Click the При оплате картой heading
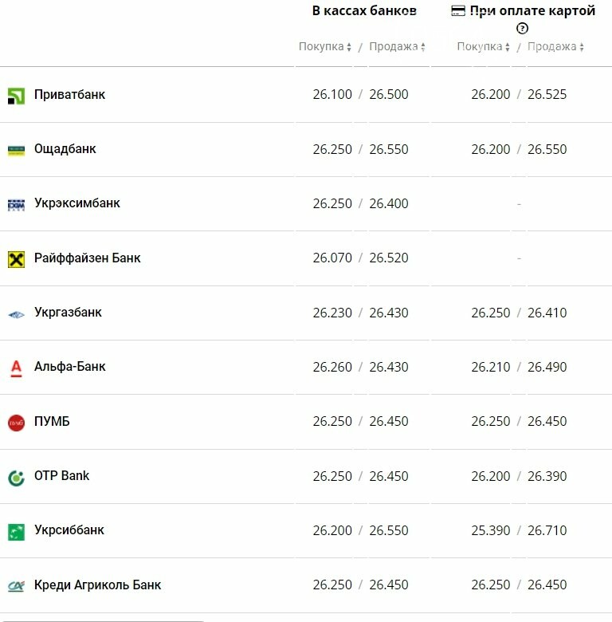 532,10
